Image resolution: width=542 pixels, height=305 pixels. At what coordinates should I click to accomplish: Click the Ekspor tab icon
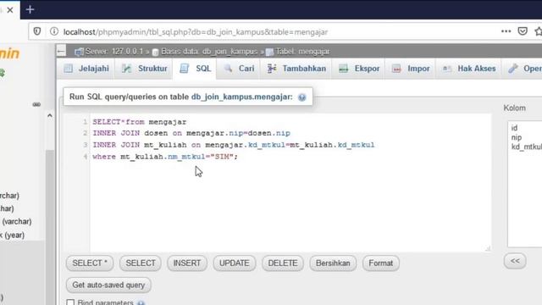pos(344,69)
